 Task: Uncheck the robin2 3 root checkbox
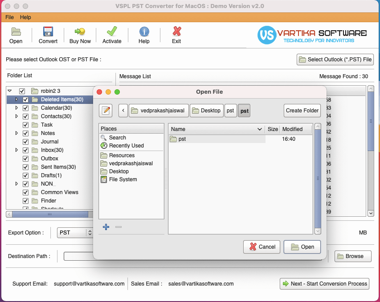(22, 91)
